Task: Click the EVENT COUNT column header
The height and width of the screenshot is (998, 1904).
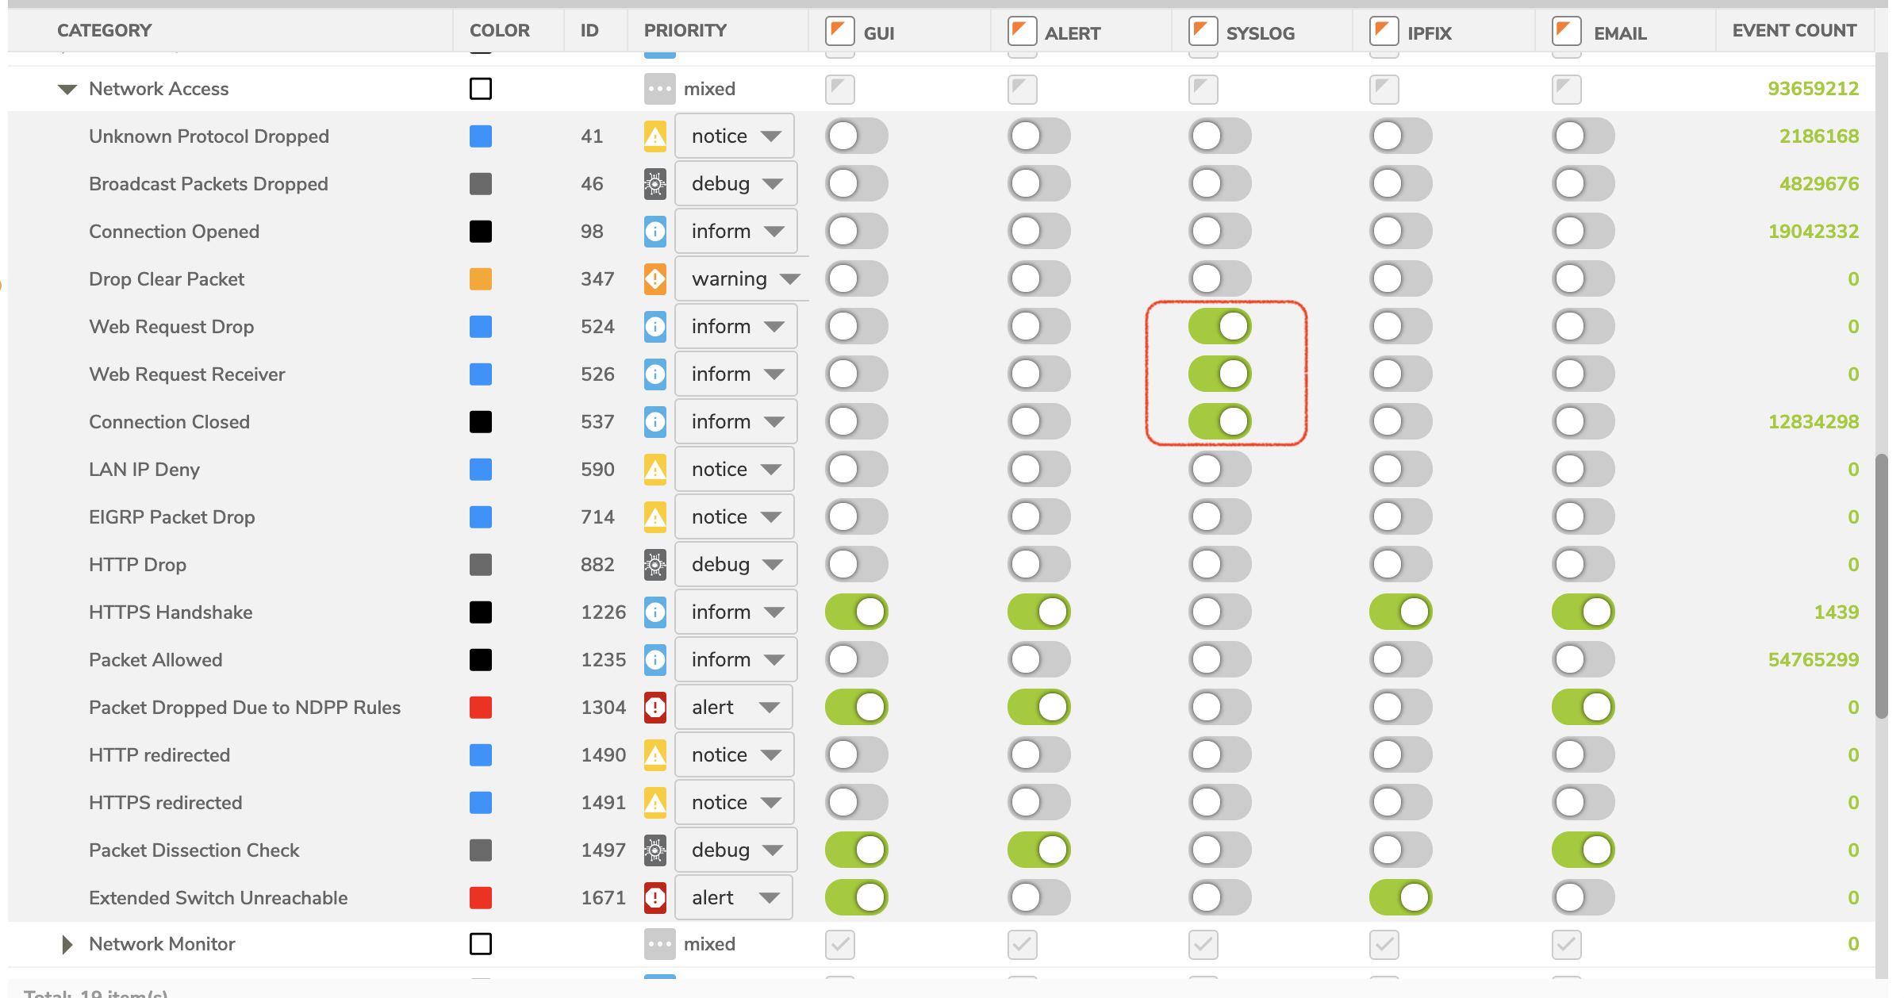Action: coord(1794,30)
